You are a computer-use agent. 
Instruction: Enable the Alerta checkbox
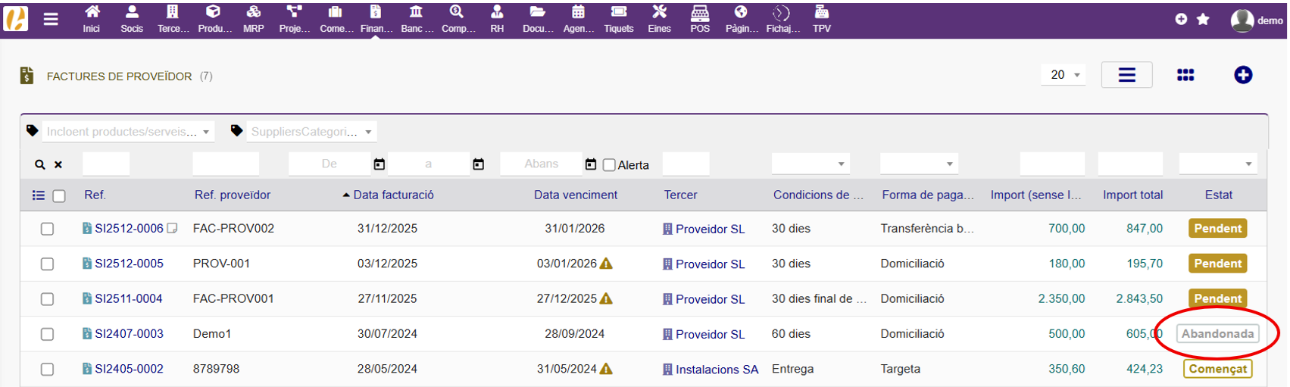(609, 165)
